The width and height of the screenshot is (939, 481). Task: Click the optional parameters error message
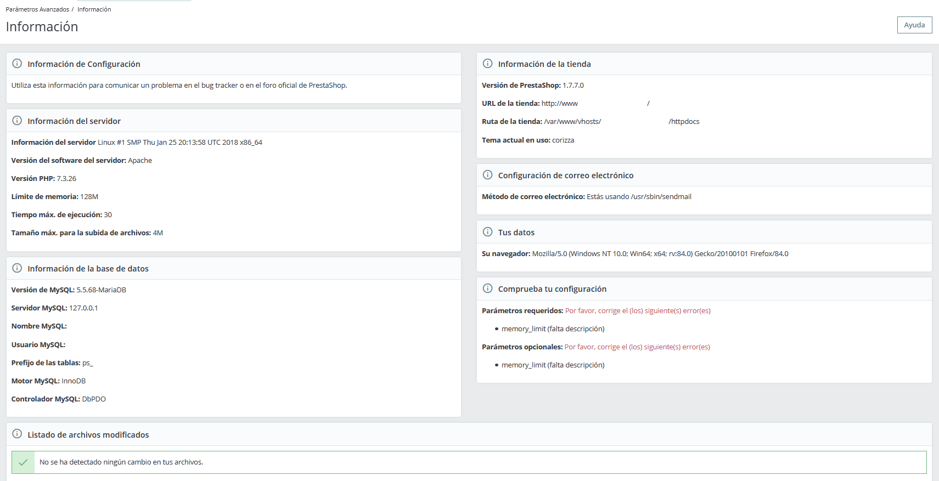coord(637,347)
